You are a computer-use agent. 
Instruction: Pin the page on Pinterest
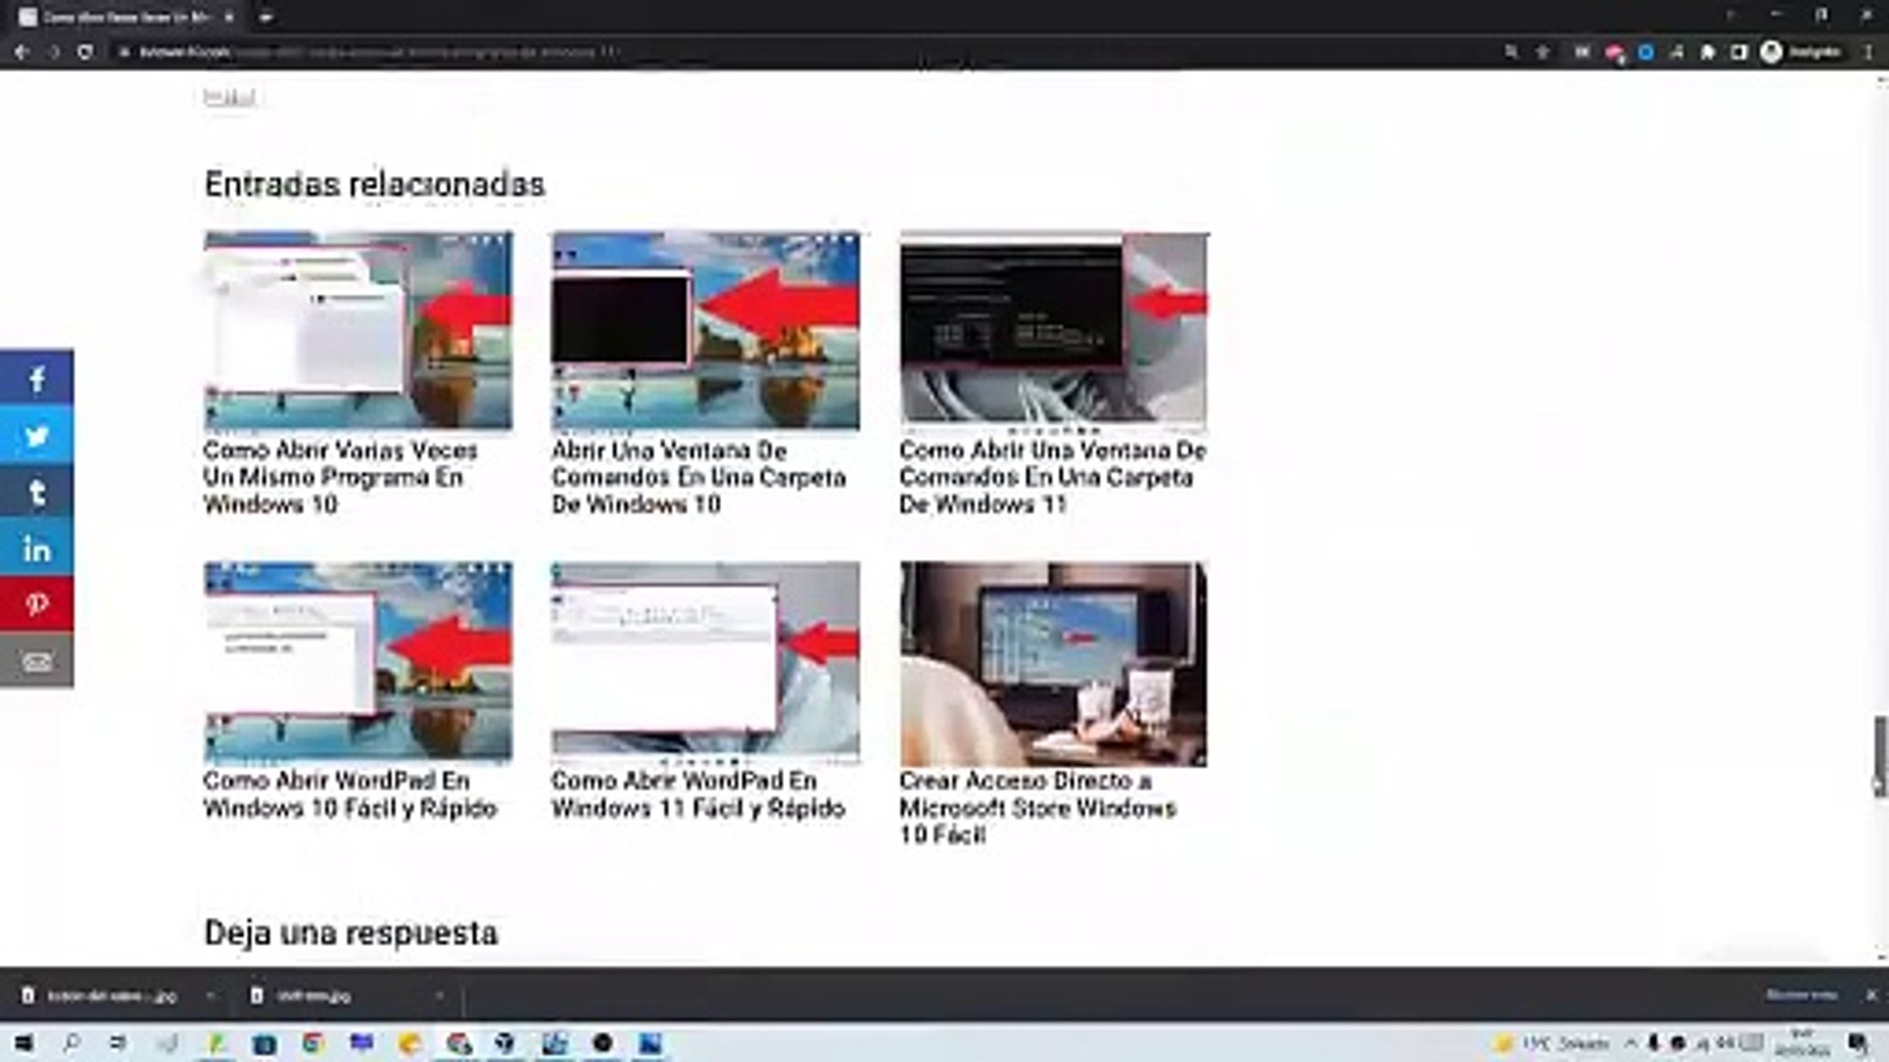coord(36,604)
